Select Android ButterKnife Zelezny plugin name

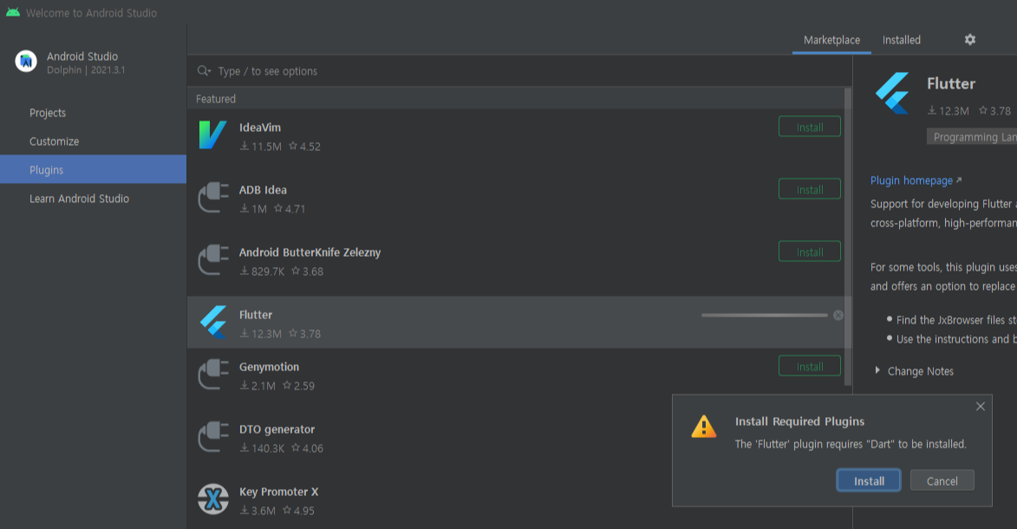click(x=310, y=251)
